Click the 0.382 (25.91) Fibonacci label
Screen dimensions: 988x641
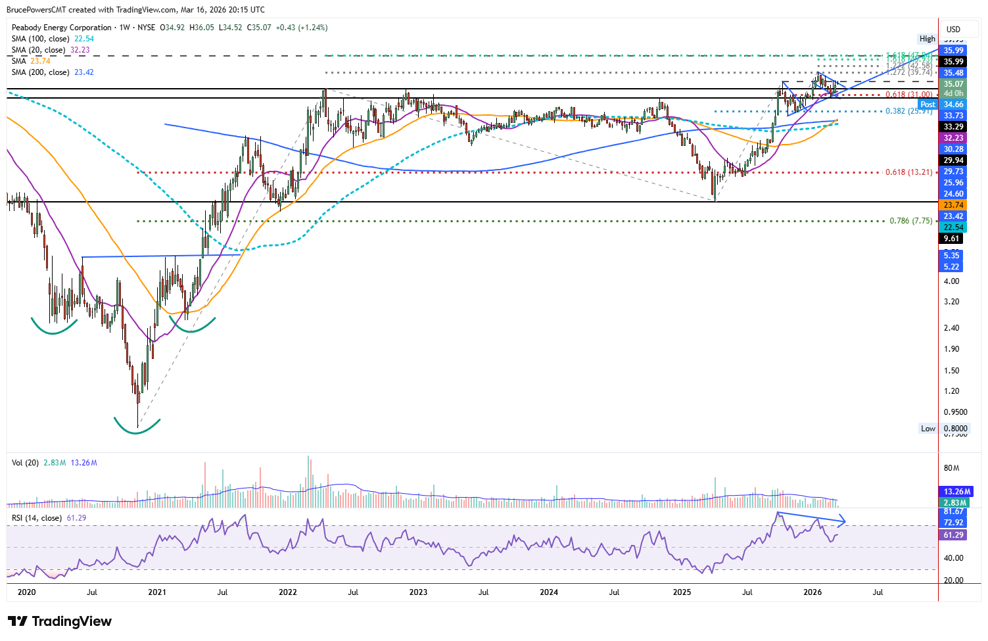coord(908,111)
